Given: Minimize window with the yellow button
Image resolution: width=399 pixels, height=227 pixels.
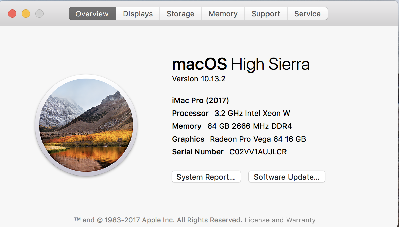Looking at the screenshot, I should click(26, 14).
